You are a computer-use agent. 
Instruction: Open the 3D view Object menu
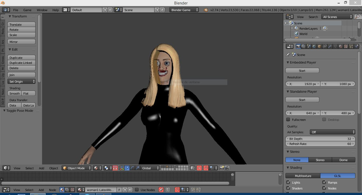point(54,168)
